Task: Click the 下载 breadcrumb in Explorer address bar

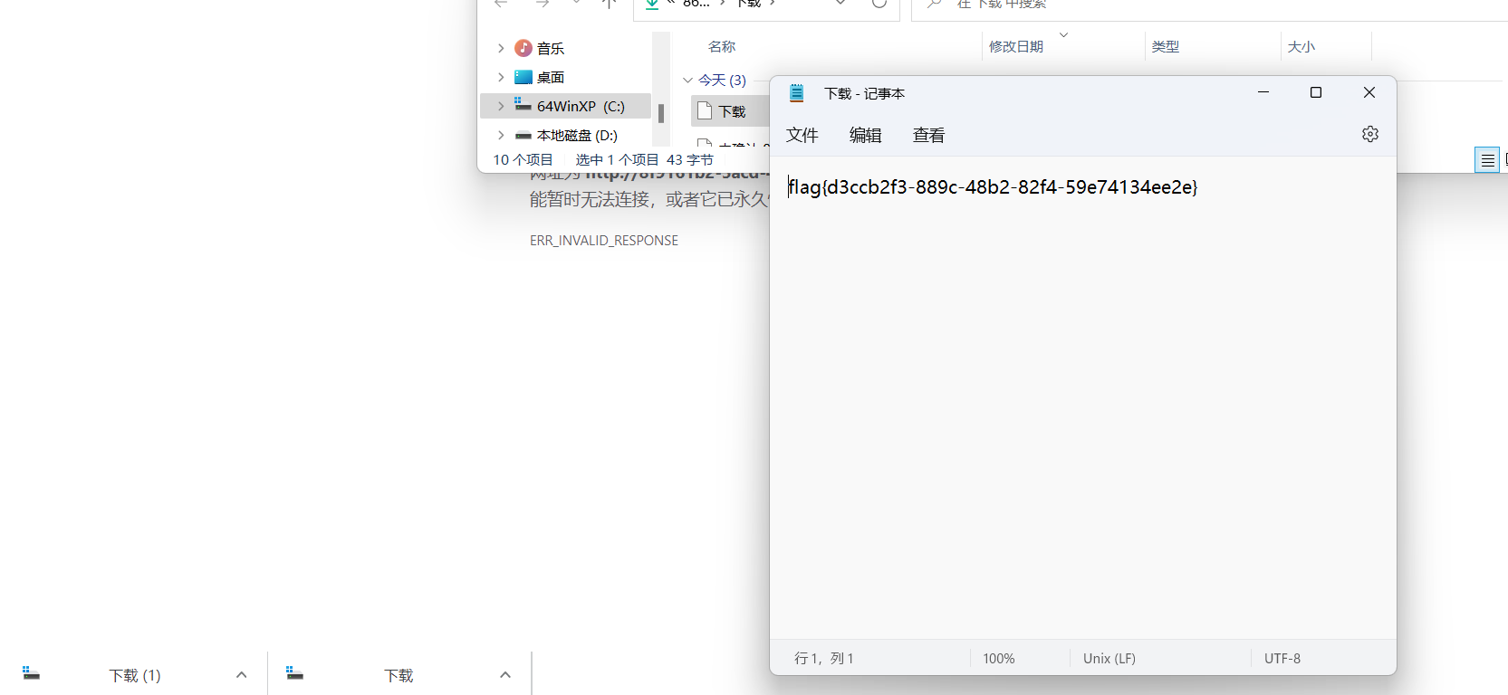Action: (x=748, y=4)
